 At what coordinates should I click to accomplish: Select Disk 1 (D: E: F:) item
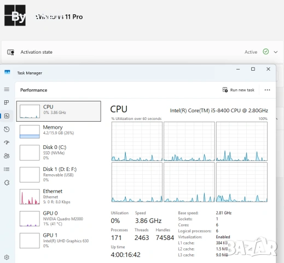[59, 174]
